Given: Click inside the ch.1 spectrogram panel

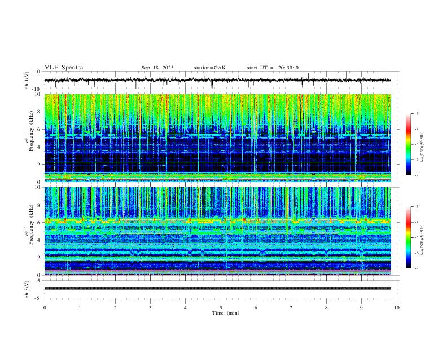Looking at the screenshot, I should point(218,138).
